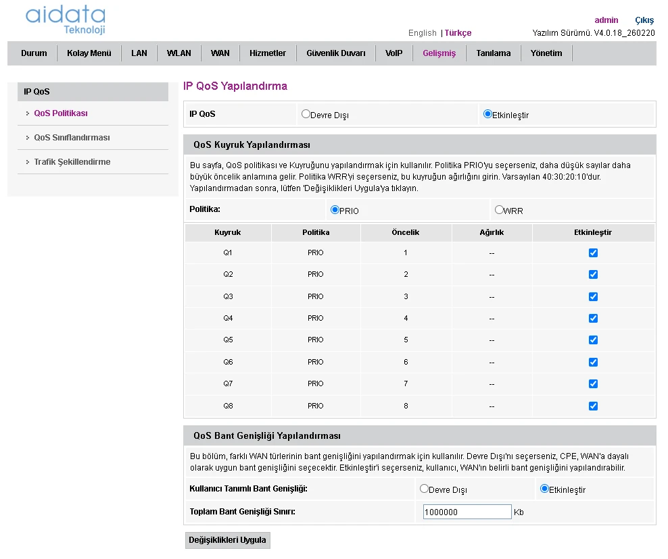Click the aidata Teknoloji logo
This screenshot has width=668, height=559.
(x=66, y=20)
